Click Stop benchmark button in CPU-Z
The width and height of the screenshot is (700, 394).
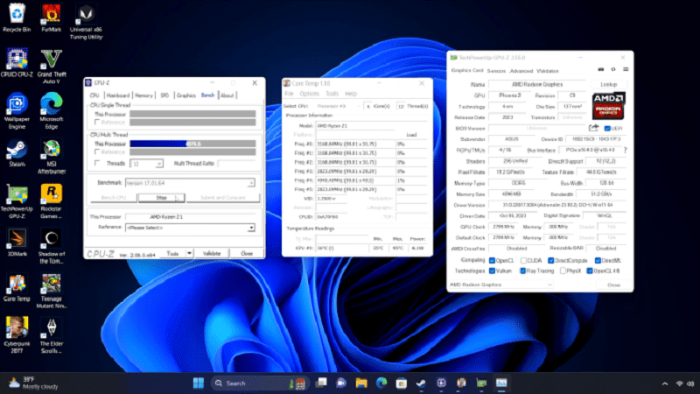tap(162, 198)
